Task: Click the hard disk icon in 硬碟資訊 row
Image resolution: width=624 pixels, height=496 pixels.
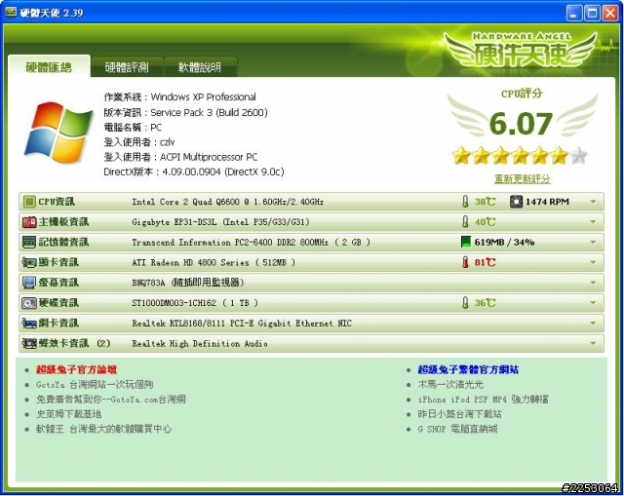Action: (x=29, y=303)
